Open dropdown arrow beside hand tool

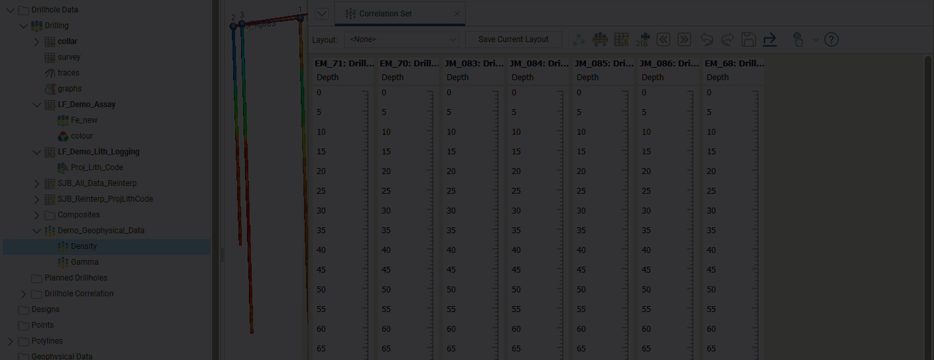816,39
